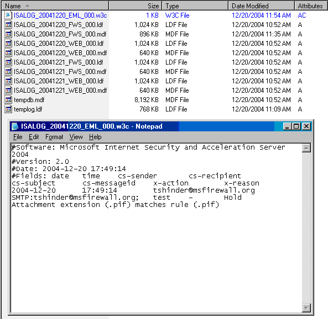Click the scroll up arrow in Notepad
328x319 pixels.
[x=306, y=148]
